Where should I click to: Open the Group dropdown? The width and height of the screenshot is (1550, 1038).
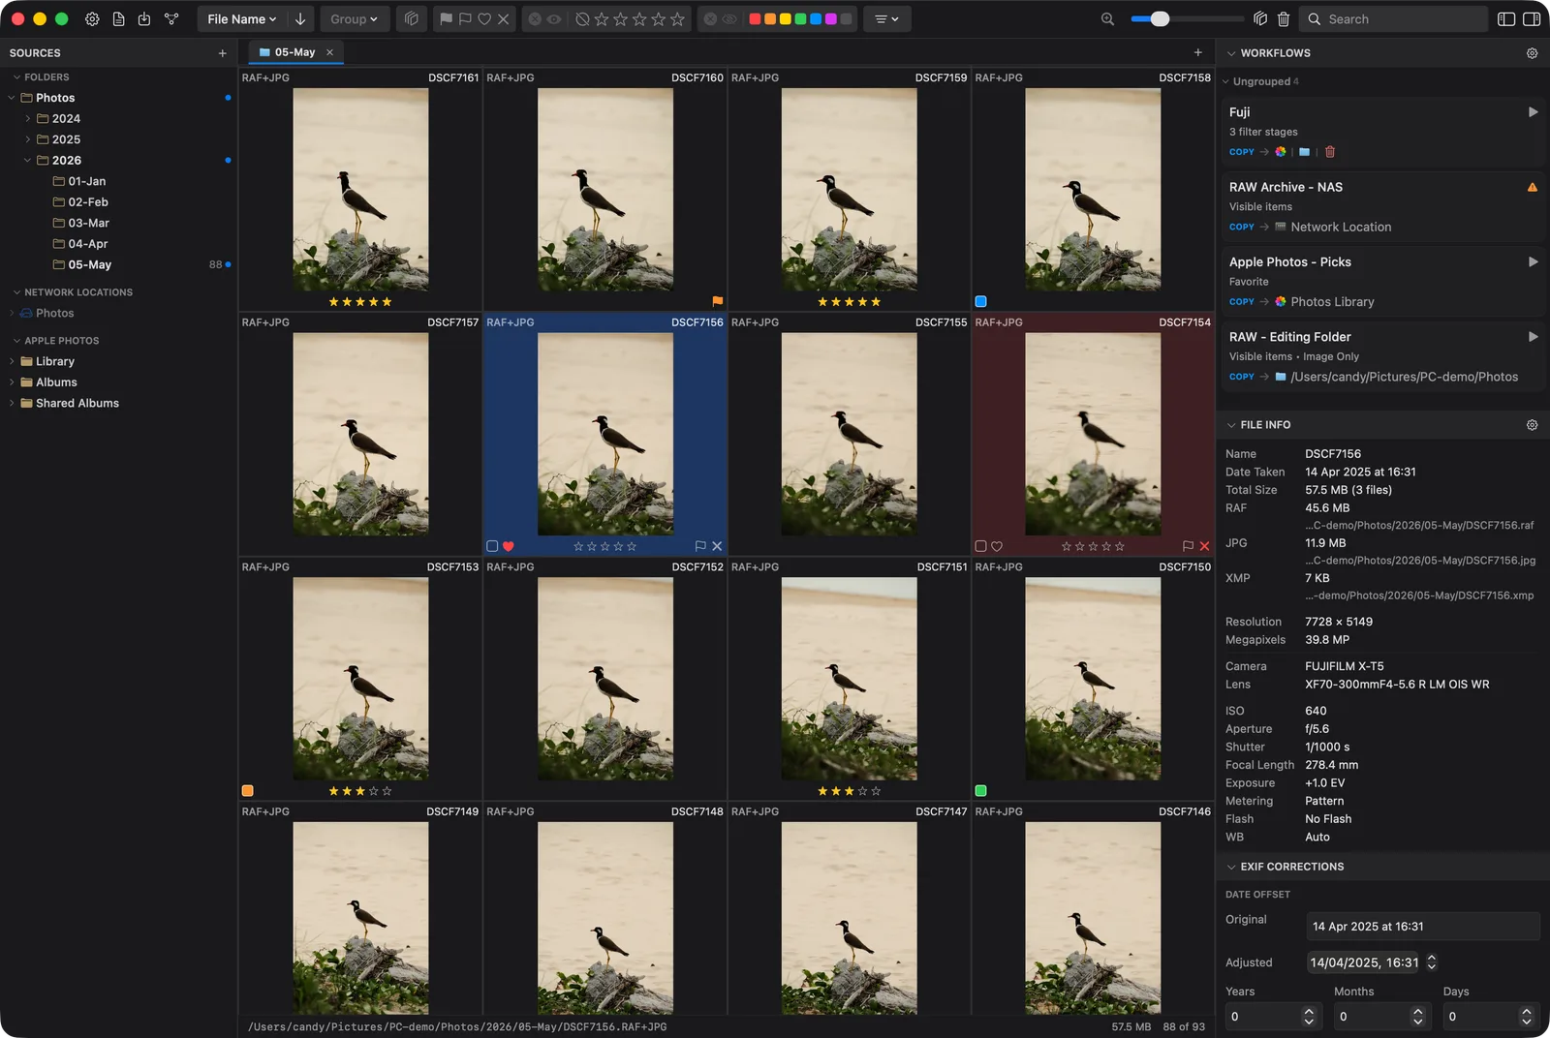coord(355,19)
